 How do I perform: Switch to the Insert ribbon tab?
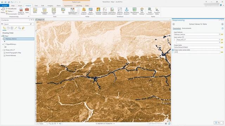coord(20,6)
